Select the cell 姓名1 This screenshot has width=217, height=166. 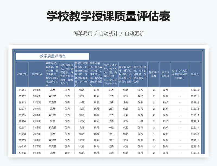tap(22, 90)
